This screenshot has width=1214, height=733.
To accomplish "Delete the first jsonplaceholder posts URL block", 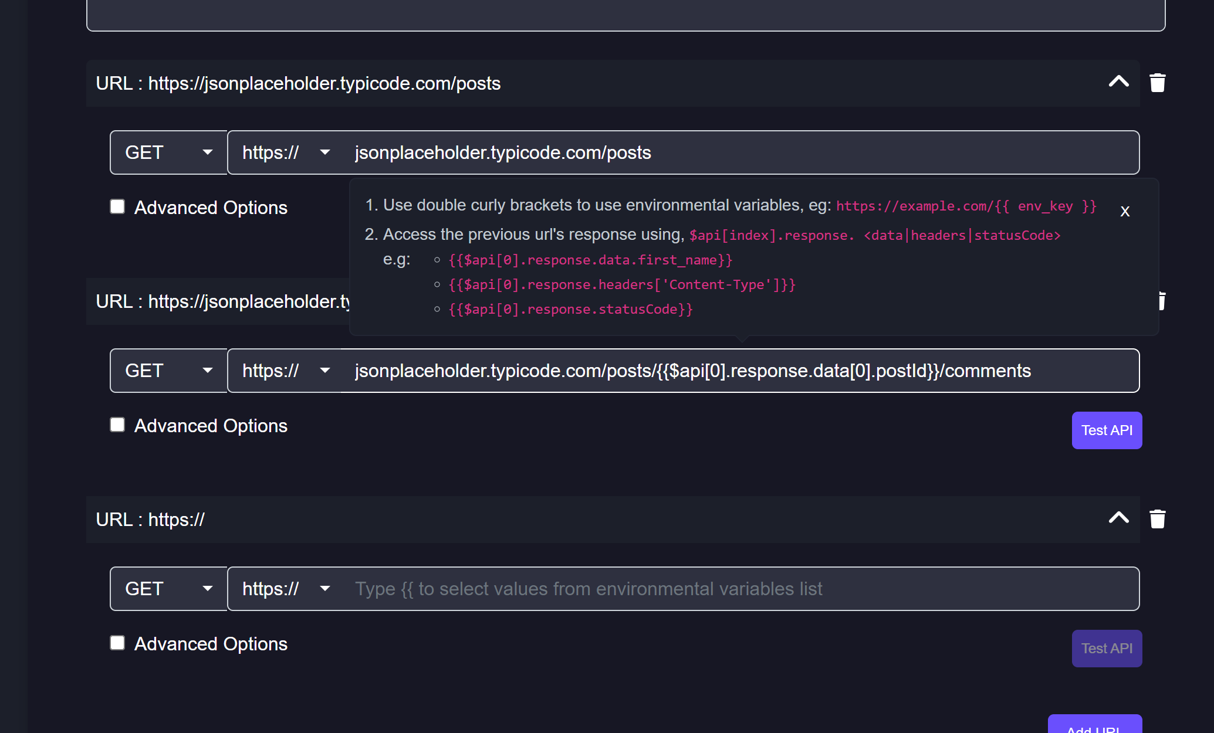I will tap(1156, 83).
